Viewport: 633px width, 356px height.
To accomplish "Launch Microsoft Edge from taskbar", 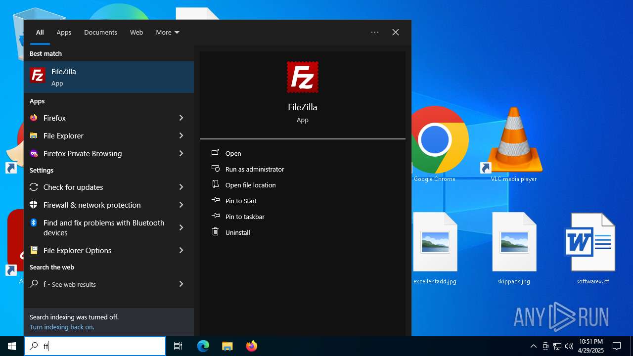I will (x=203, y=346).
